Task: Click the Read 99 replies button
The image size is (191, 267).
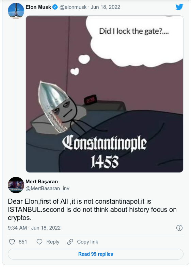Action: coord(96,254)
